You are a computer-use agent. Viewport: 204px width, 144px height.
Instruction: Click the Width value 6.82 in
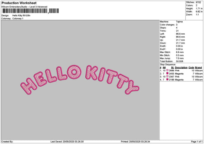199,12
